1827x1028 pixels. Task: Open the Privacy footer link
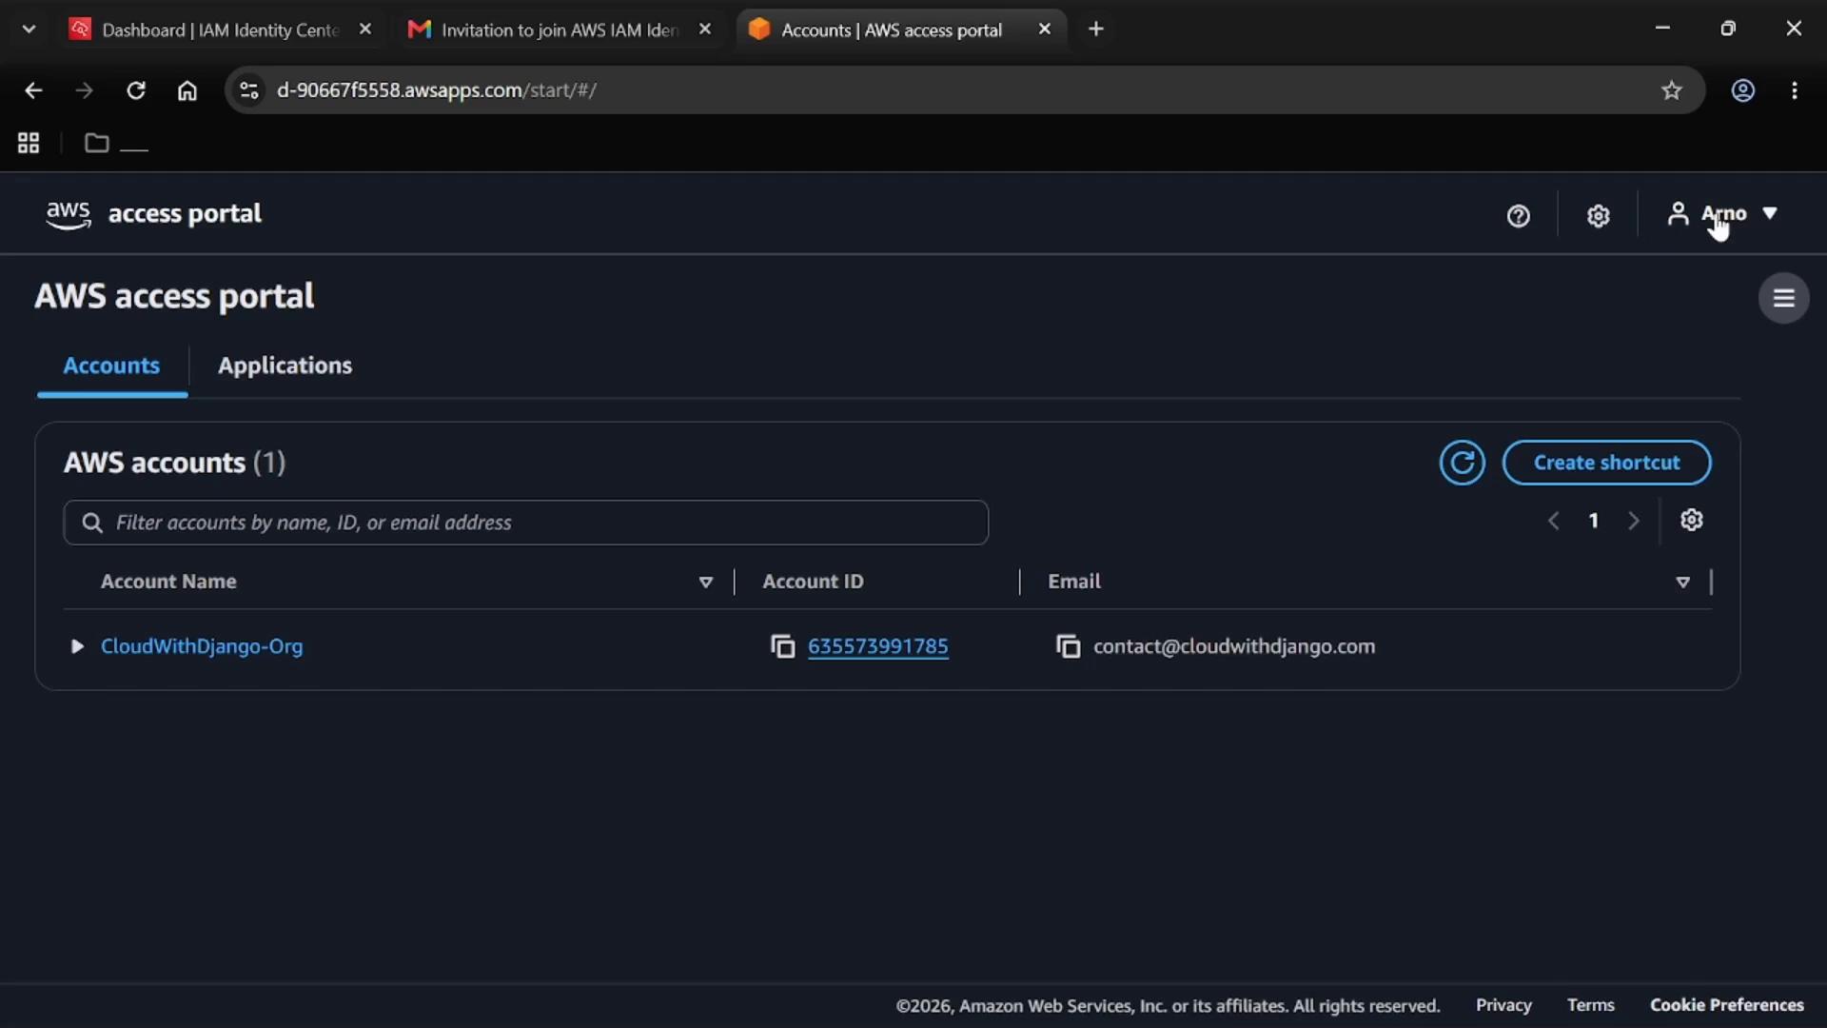tap(1503, 1005)
